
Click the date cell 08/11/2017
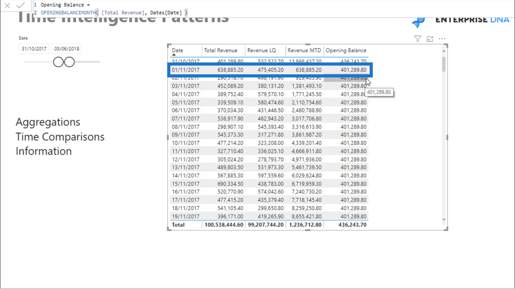click(185, 127)
